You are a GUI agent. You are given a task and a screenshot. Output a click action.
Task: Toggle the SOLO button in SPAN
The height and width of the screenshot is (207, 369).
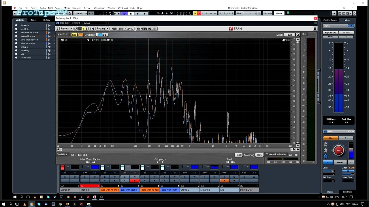(x=121, y=28)
